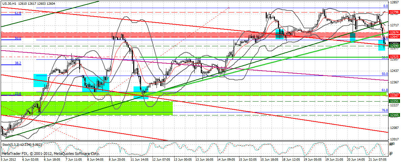This screenshot has height=162, width=401.
Task: Select the 6 Jun 18:05 time label
Action: pos(52,159)
